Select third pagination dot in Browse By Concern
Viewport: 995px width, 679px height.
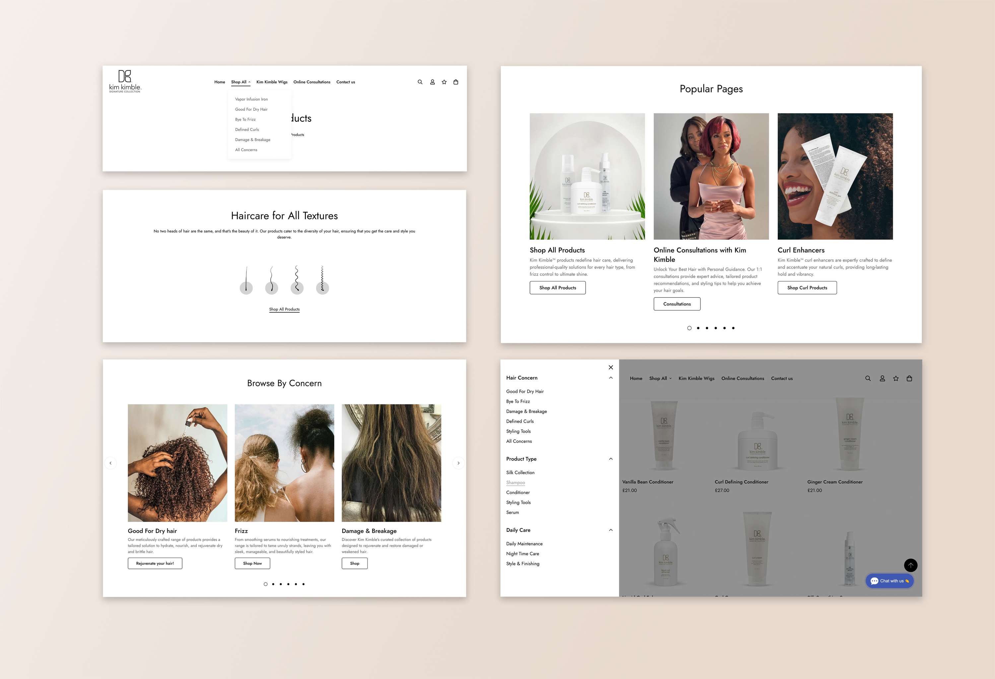click(x=281, y=584)
